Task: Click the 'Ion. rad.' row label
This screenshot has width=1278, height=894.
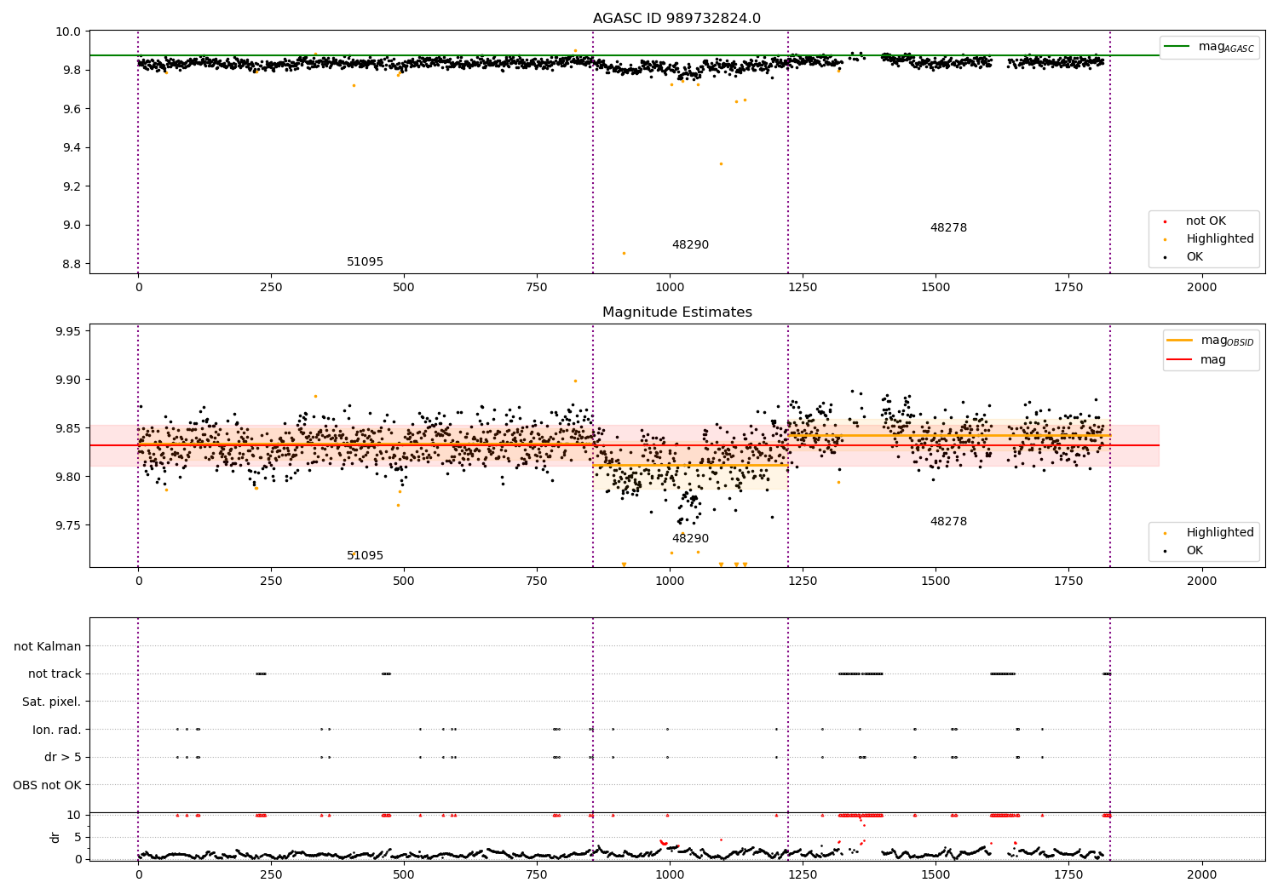Action: [57, 730]
